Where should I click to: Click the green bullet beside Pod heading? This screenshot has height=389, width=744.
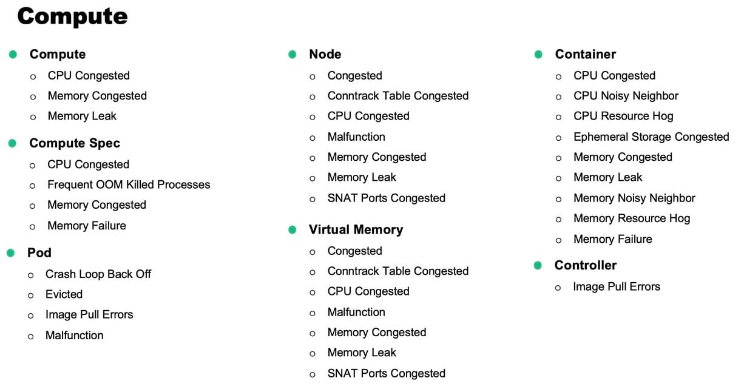pyautogui.click(x=11, y=253)
